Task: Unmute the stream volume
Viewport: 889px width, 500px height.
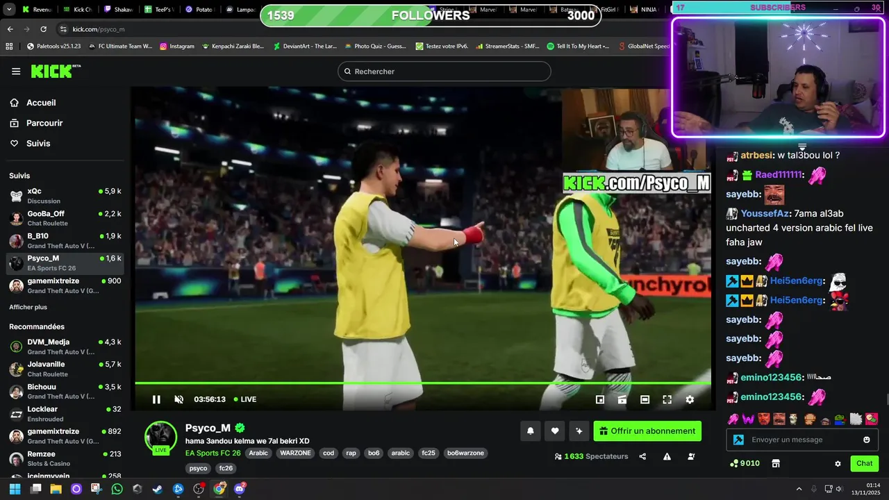Action: coord(178,399)
